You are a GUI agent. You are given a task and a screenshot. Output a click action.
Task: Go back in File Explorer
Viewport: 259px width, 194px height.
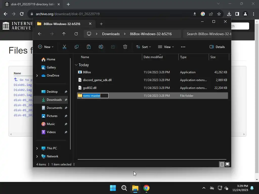(40, 34)
